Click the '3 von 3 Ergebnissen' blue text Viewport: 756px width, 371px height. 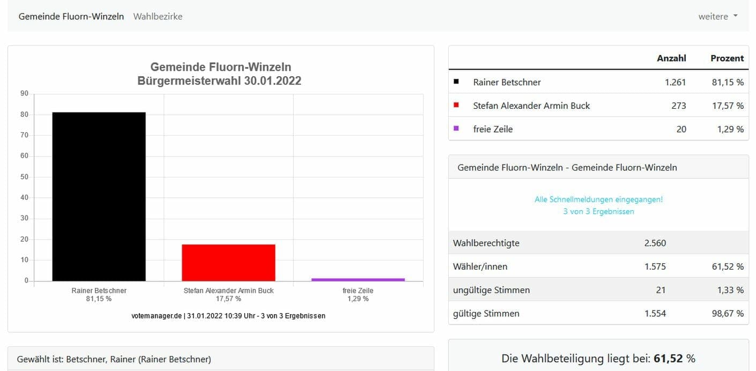pyautogui.click(x=598, y=211)
